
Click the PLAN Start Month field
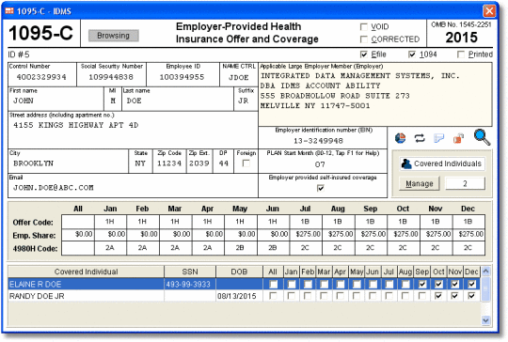pos(323,164)
